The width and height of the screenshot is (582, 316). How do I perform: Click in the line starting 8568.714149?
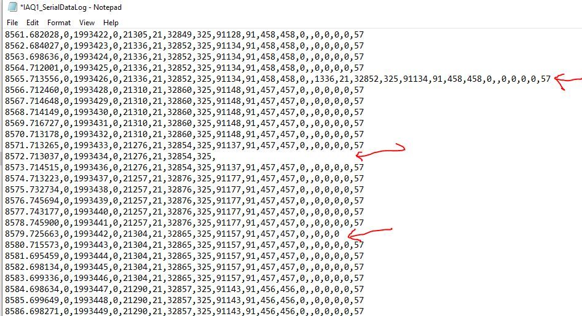pyautogui.click(x=184, y=112)
